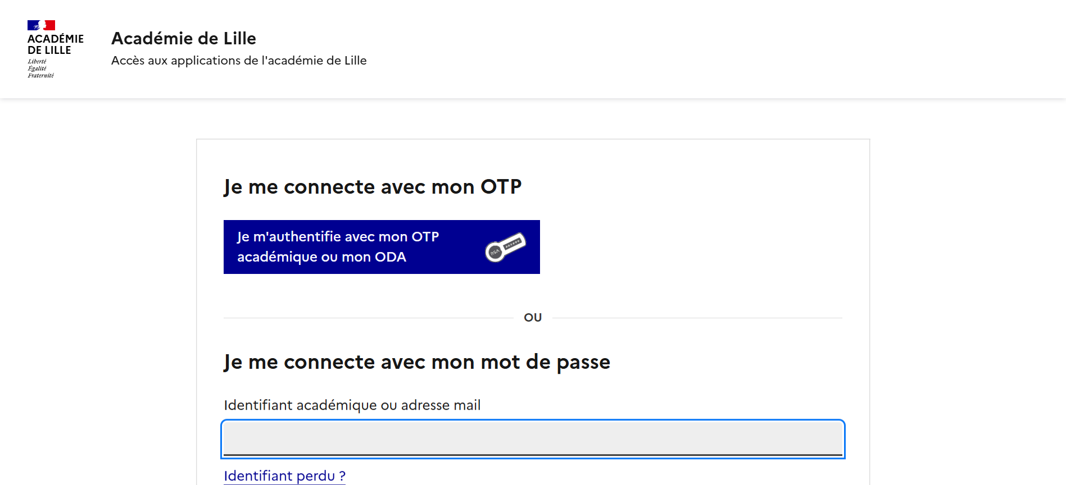
Task: Click the "ACADÉMIE DE LILLE" logo text
Action: coord(55,44)
